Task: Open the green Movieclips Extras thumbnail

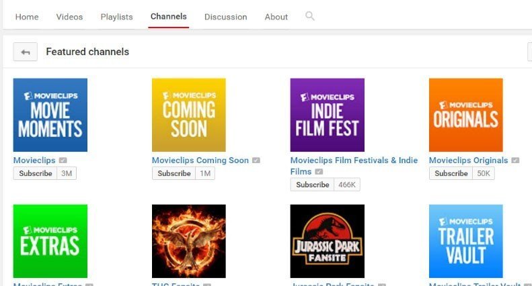Action: tap(50, 241)
